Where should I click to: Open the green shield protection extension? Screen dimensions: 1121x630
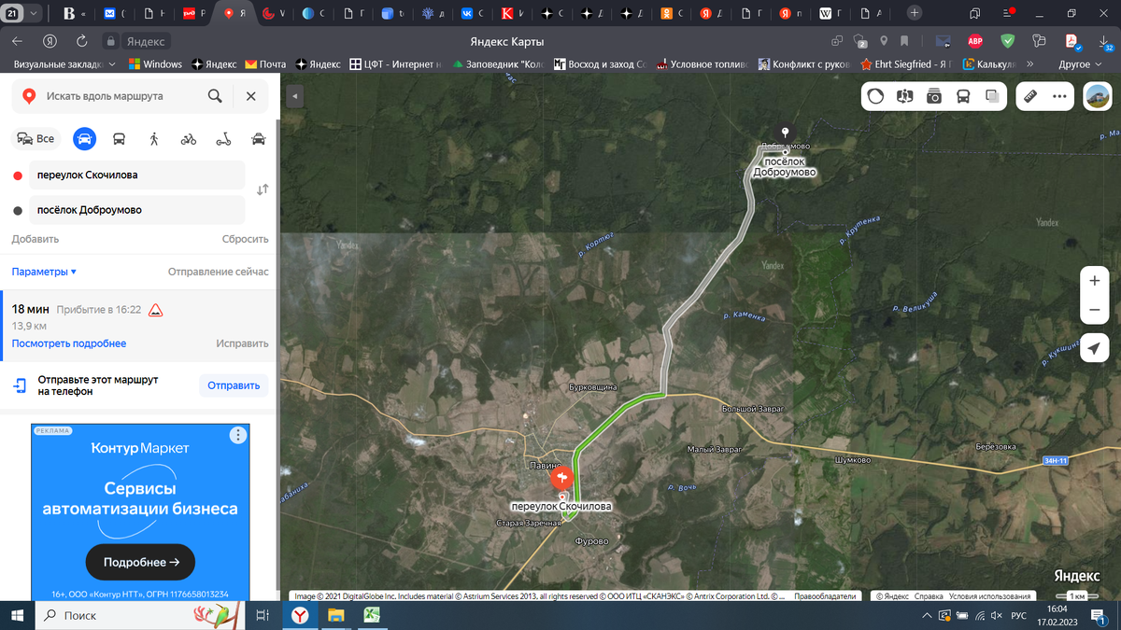pyautogui.click(x=1008, y=41)
